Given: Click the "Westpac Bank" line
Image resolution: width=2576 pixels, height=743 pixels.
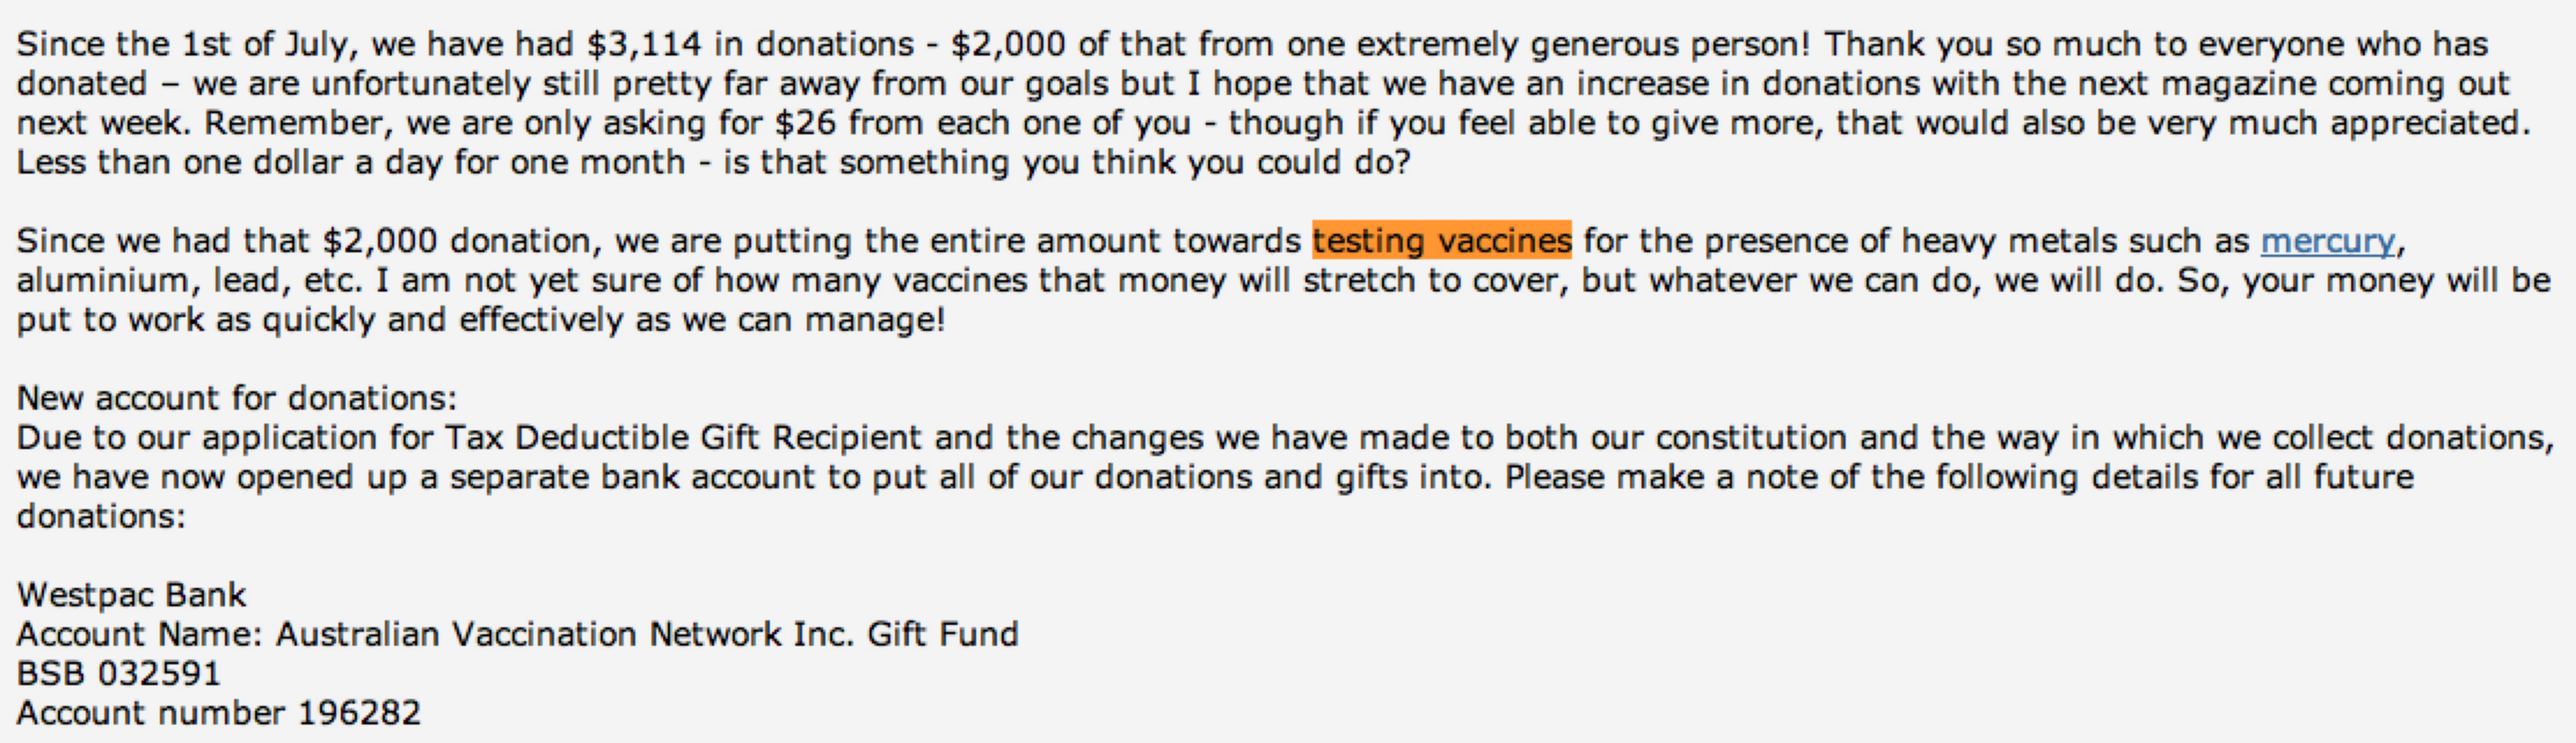Looking at the screenshot, I should click(131, 594).
